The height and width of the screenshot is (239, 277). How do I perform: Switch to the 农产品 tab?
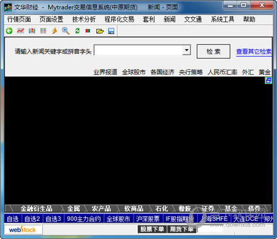(101, 209)
